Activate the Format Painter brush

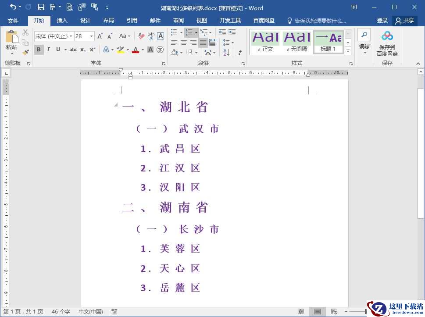coord(25,52)
